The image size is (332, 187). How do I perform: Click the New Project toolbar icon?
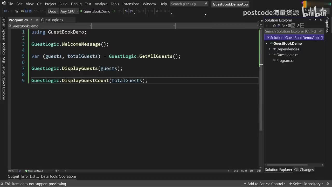(17, 11)
